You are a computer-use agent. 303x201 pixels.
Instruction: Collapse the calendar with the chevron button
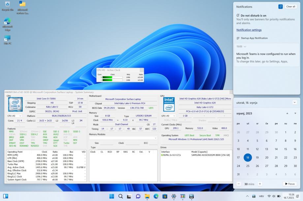294,102
